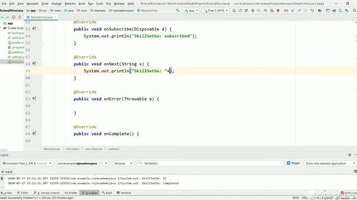Image resolution: width=357 pixels, height=200 pixels.
Task: Click the Git update project arrow icon
Action: (x=293, y=11)
